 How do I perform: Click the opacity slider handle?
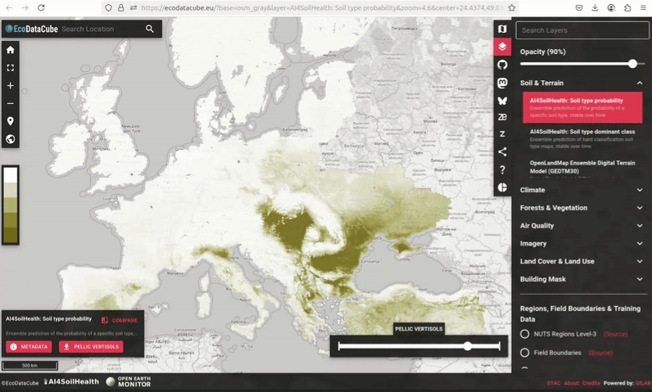(632, 64)
